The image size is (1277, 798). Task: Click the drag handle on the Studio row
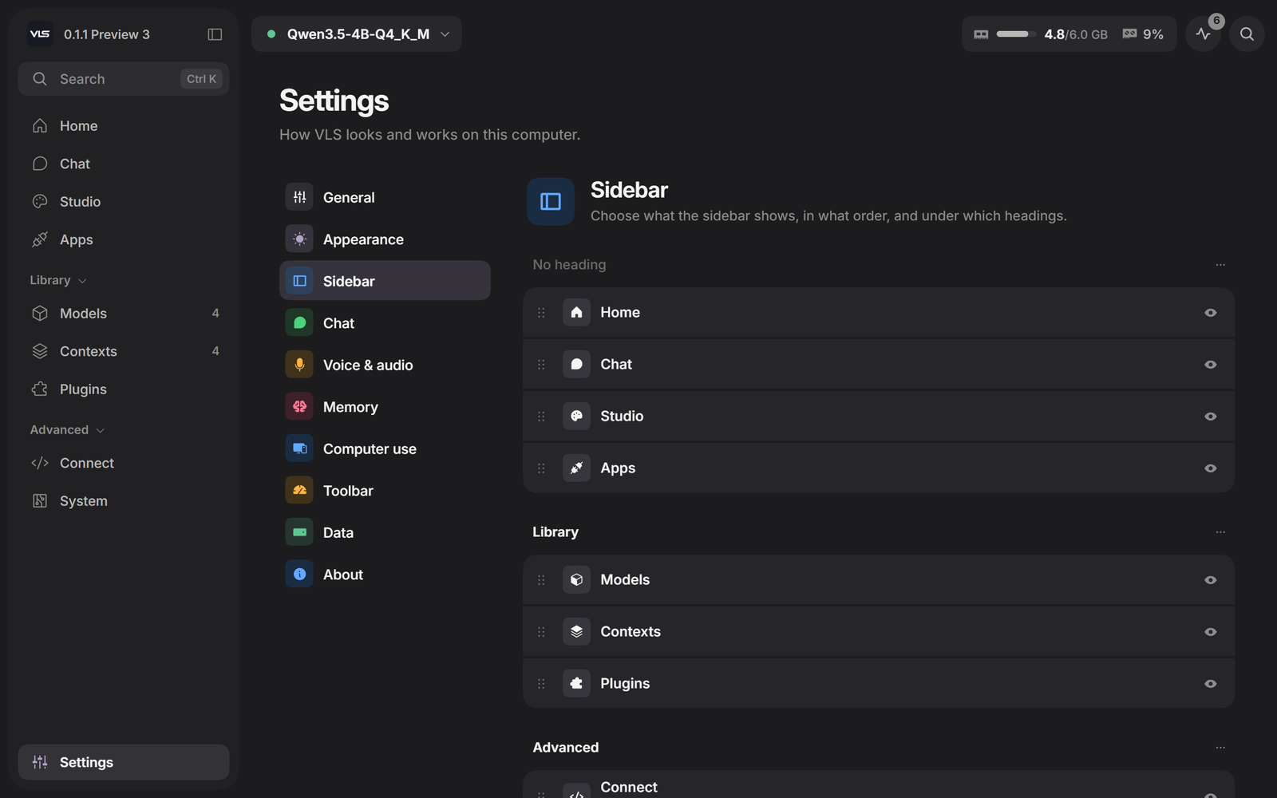click(541, 417)
